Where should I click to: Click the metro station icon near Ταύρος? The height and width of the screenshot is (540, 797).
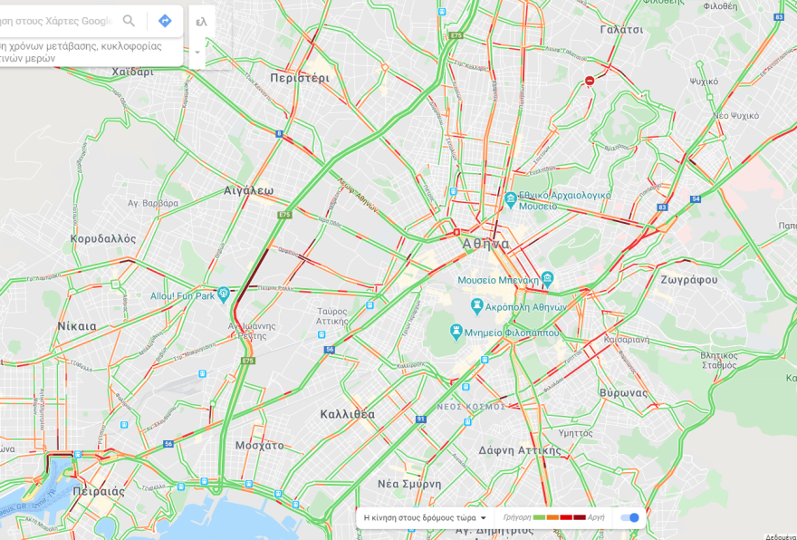(x=322, y=334)
